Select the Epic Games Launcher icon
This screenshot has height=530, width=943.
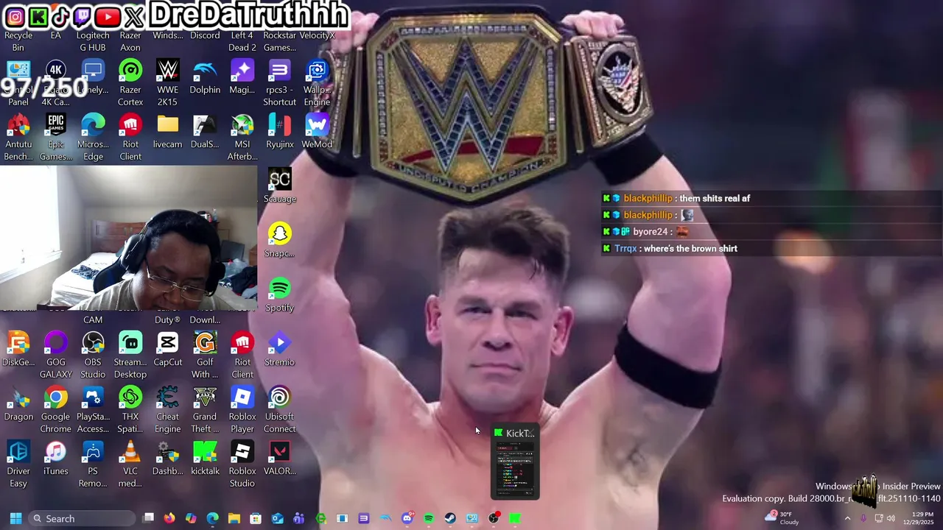tap(56, 137)
